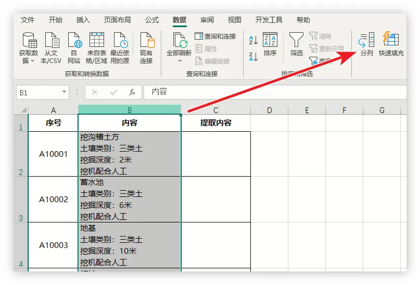
Task: Open the 文件 tab
Action: coord(27,20)
